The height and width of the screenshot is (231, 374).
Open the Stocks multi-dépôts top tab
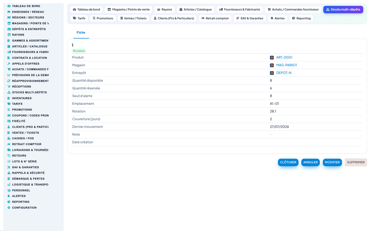[343, 10]
